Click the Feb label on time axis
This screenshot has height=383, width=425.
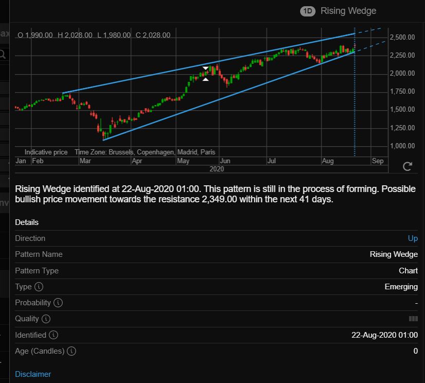(x=38, y=161)
